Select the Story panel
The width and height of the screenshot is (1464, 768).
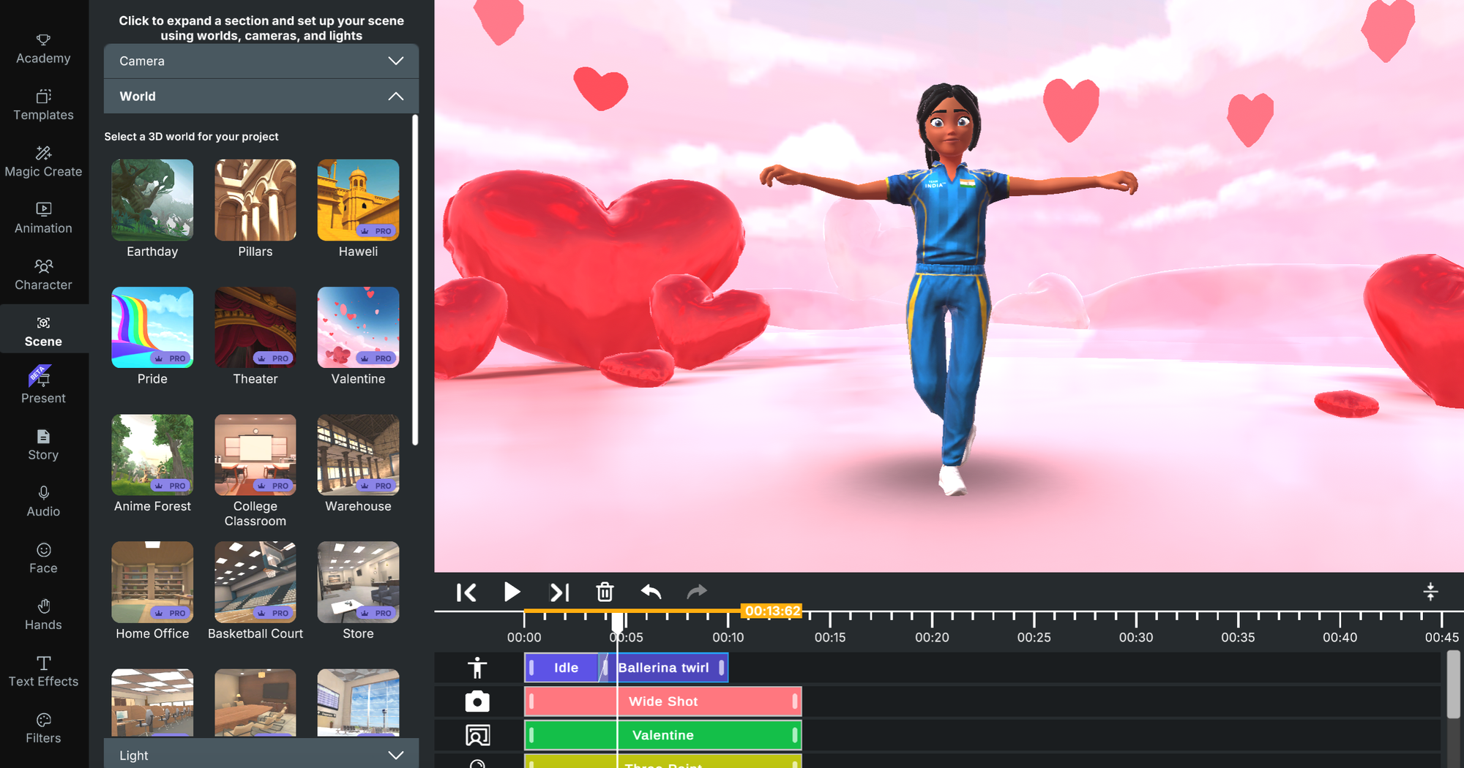coord(43,445)
